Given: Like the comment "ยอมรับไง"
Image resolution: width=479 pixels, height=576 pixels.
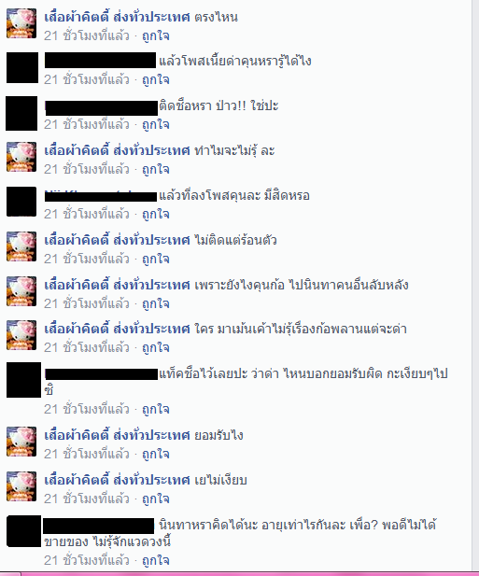Looking at the screenshot, I should [x=156, y=454].
